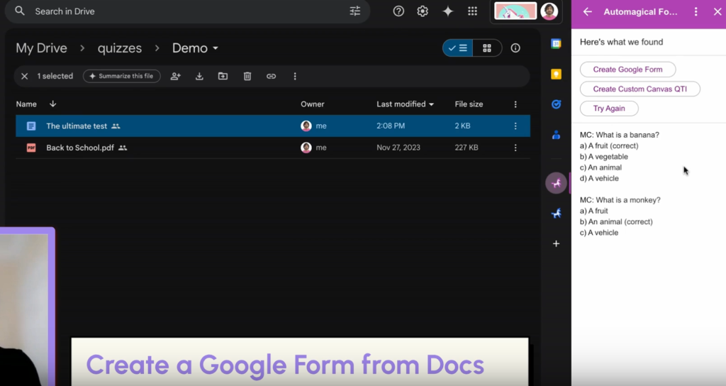
Task: Click the File size column header
Action: (x=469, y=104)
